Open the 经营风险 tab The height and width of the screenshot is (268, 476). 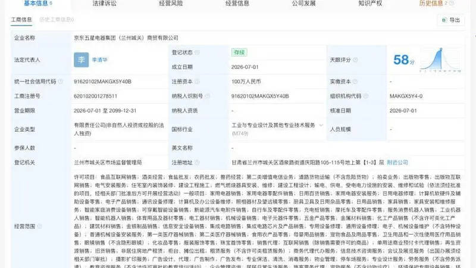click(x=171, y=4)
